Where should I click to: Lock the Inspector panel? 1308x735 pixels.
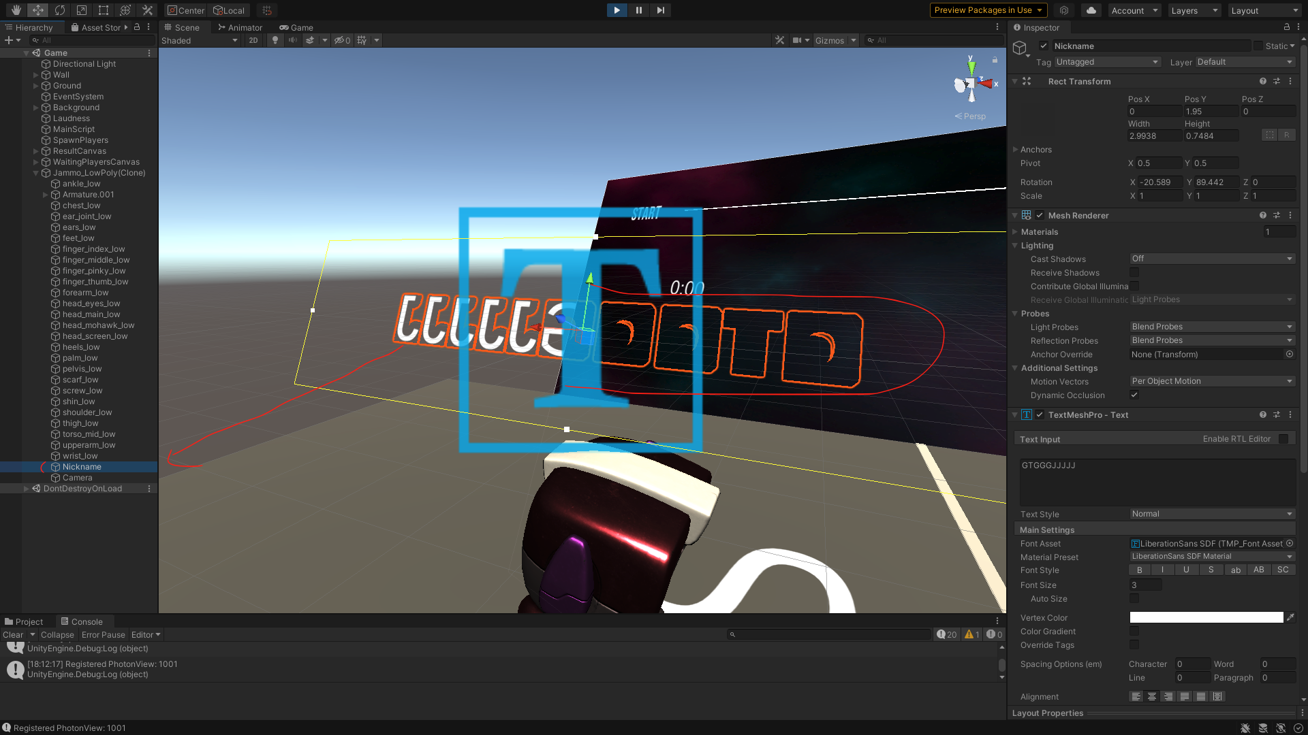(x=1287, y=27)
